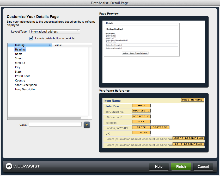Image resolution: width=220 pixels, height=176 pixels.
Task: Open the Layout Type dropdown
Action: click(55, 31)
